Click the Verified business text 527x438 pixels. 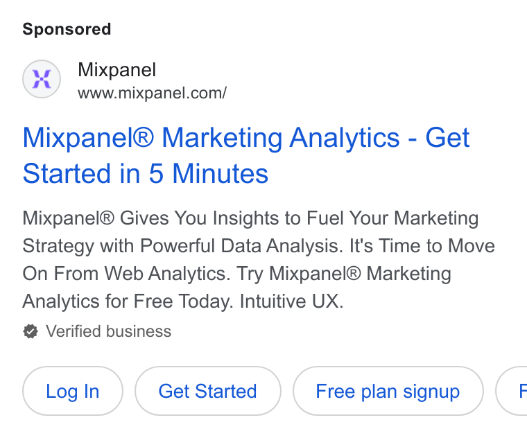coord(109,331)
